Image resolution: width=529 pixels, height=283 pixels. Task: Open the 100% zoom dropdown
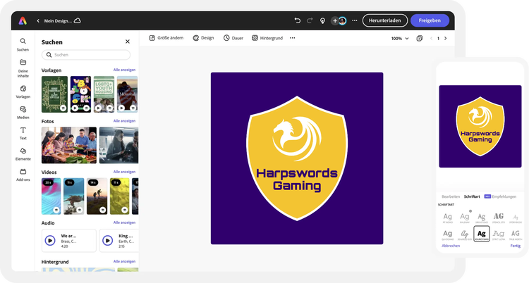point(400,38)
